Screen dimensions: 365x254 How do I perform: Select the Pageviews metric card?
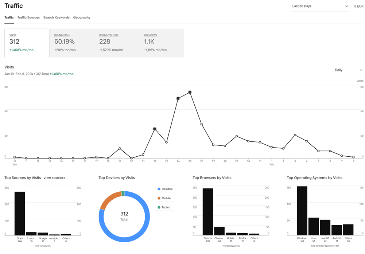tap(162, 43)
